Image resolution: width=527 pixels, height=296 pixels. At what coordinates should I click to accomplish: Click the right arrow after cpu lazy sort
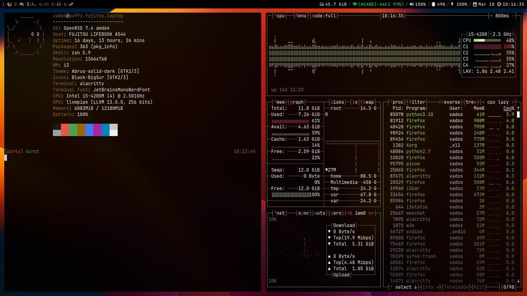pos(513,102)
